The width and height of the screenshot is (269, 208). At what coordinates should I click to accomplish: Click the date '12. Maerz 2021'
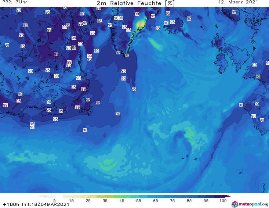pyautogui.click(x=238, y=2)
